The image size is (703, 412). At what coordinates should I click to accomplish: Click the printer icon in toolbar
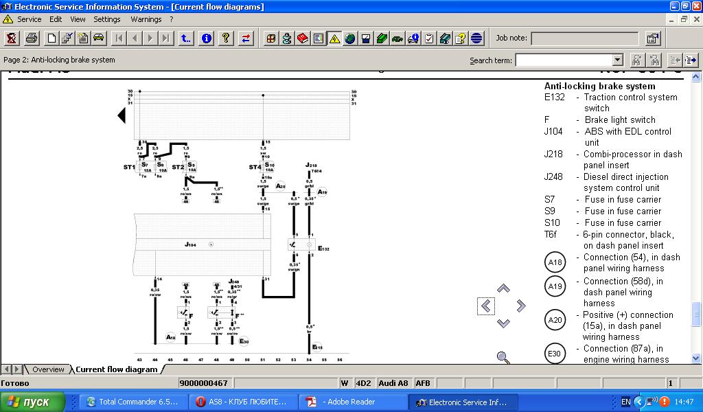coord(32,38)
